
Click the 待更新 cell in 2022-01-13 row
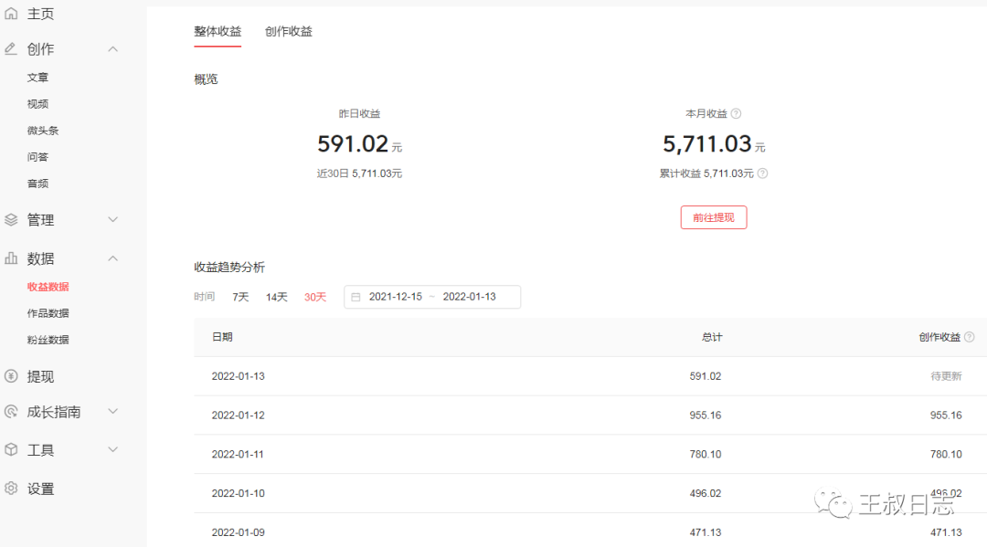pyautogui.click(x=946, y=376)
